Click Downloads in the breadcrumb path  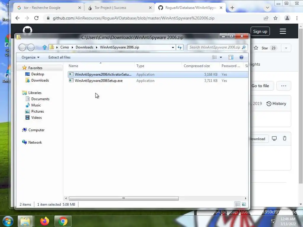click(84, 47)
